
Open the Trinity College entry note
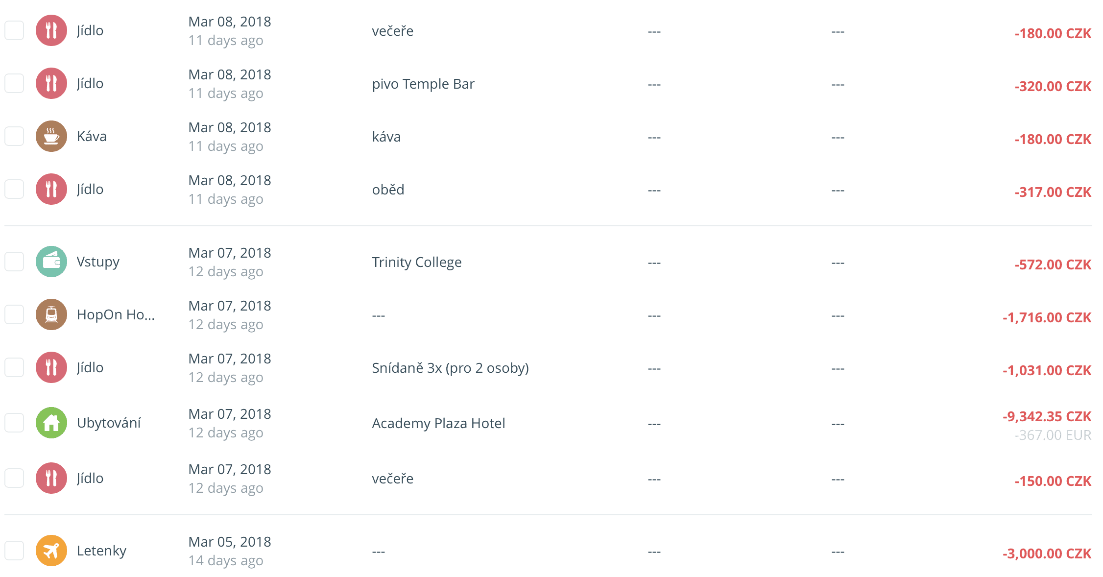(416, 263)
